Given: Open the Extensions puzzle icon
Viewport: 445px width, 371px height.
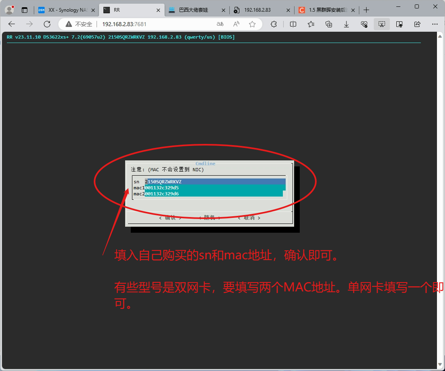Looking at the screenshot, I should 273,24.
